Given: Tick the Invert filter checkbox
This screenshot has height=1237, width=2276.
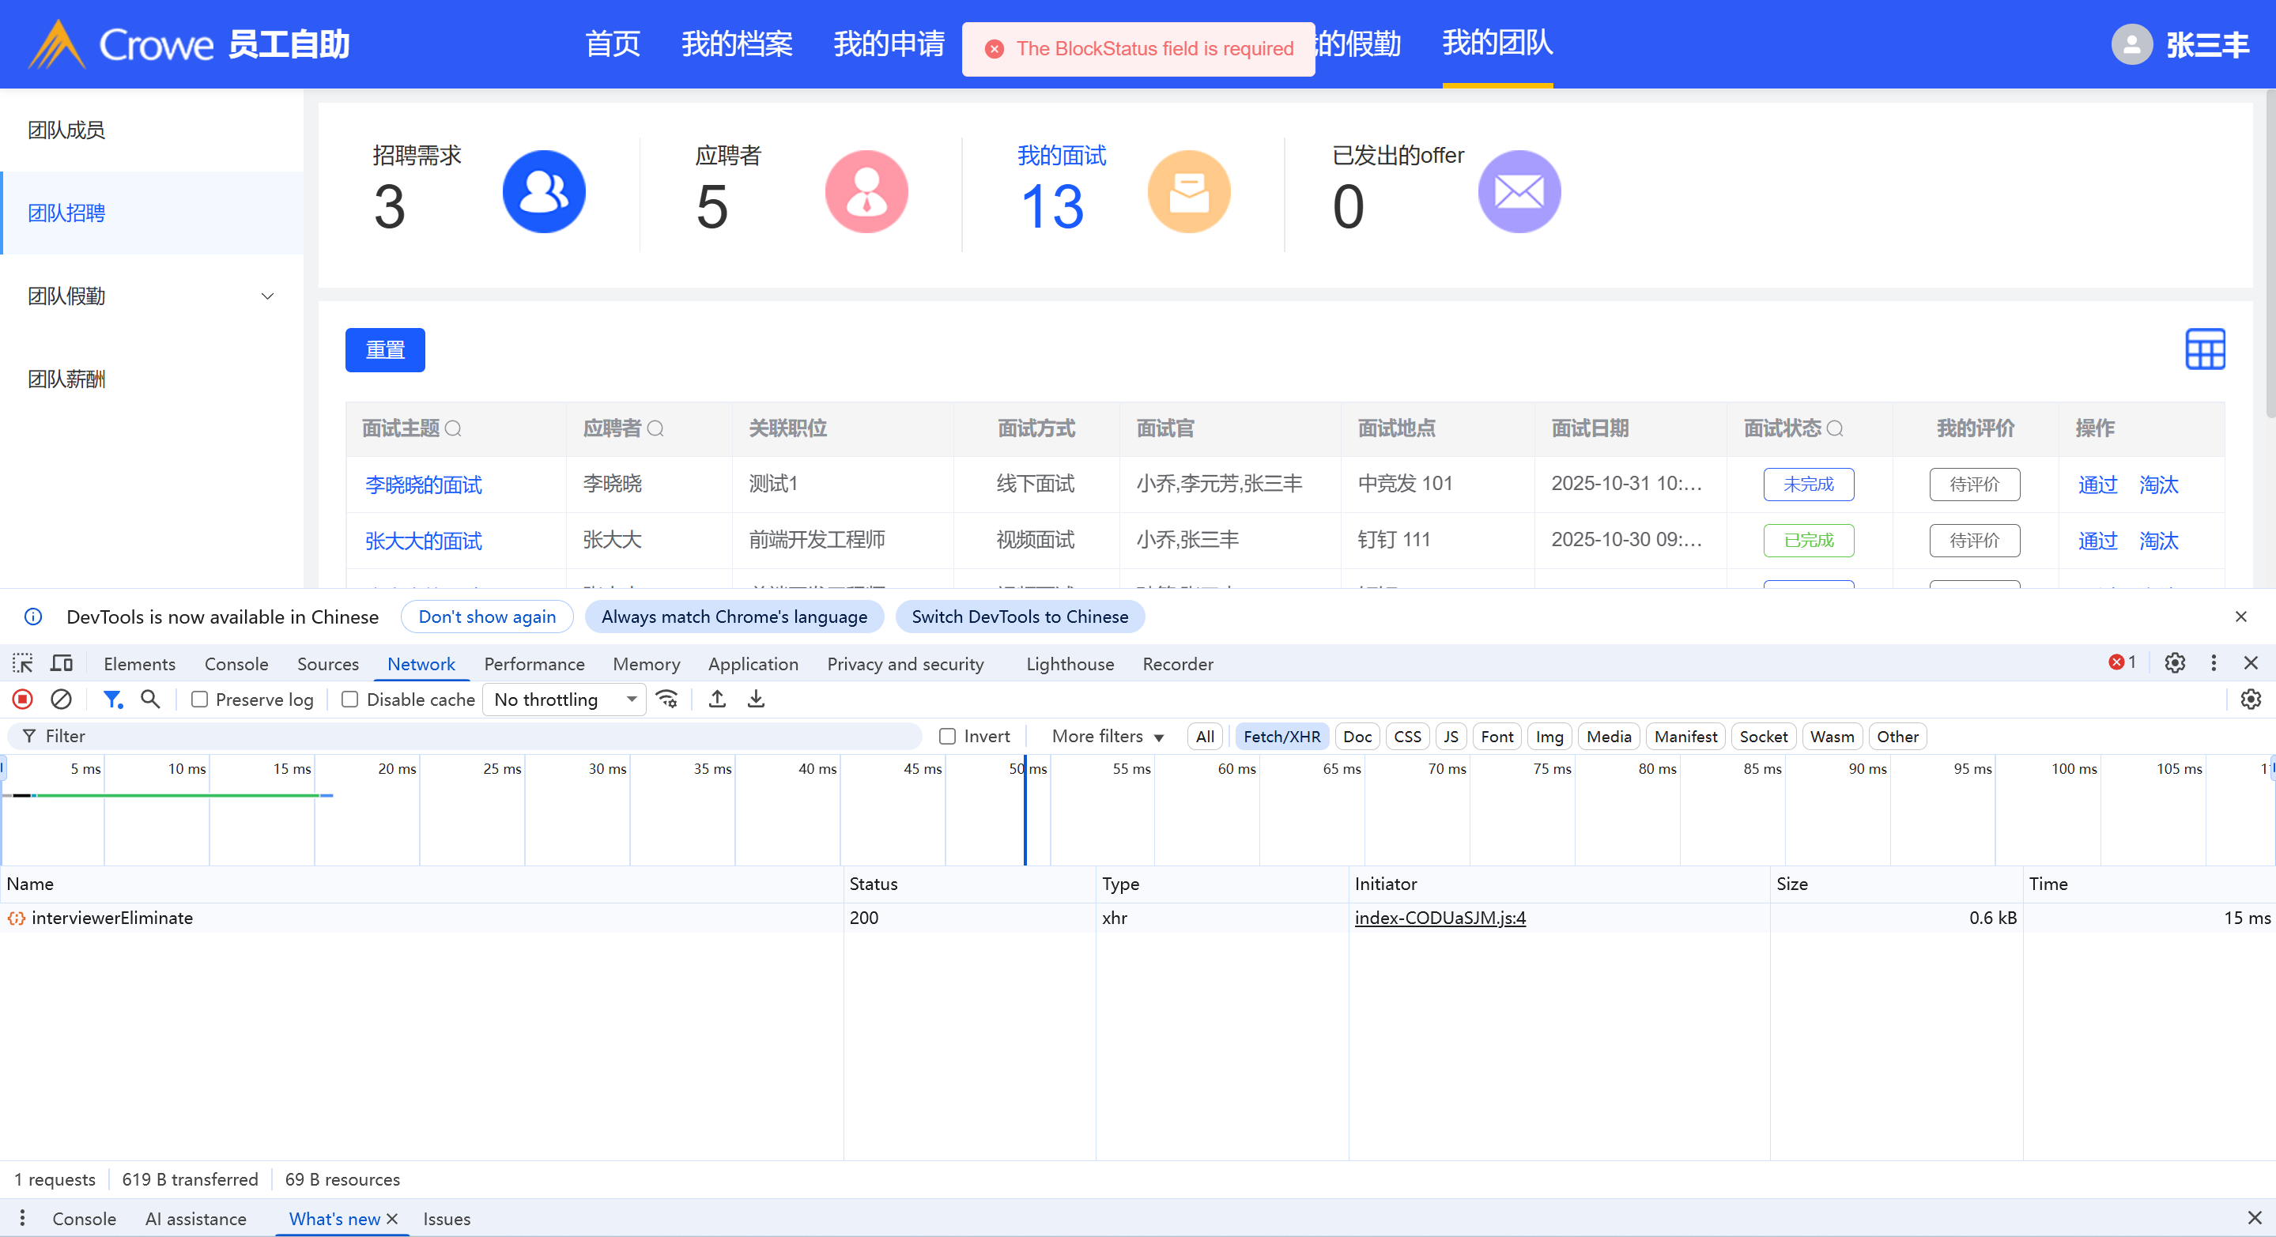Looking at the screenshot, I should click(947, 736).
